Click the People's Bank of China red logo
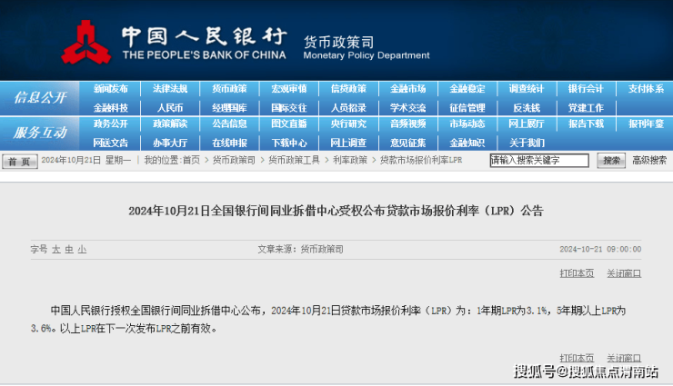This screenshot has width=673, height=386. click(85, 43)
